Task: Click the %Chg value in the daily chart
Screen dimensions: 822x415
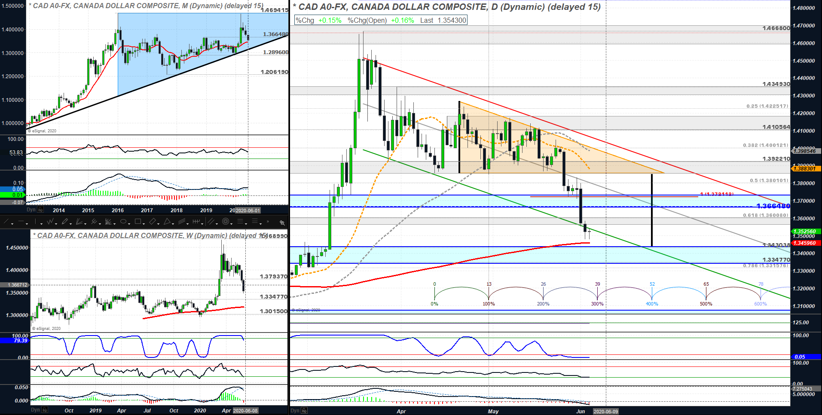Action: [x=330, y=20]
